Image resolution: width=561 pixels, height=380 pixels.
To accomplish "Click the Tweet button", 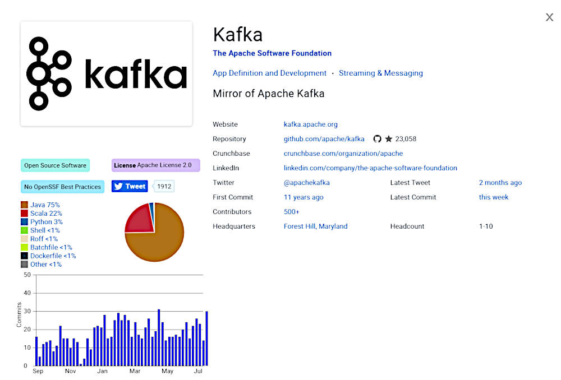I will 130,186.
